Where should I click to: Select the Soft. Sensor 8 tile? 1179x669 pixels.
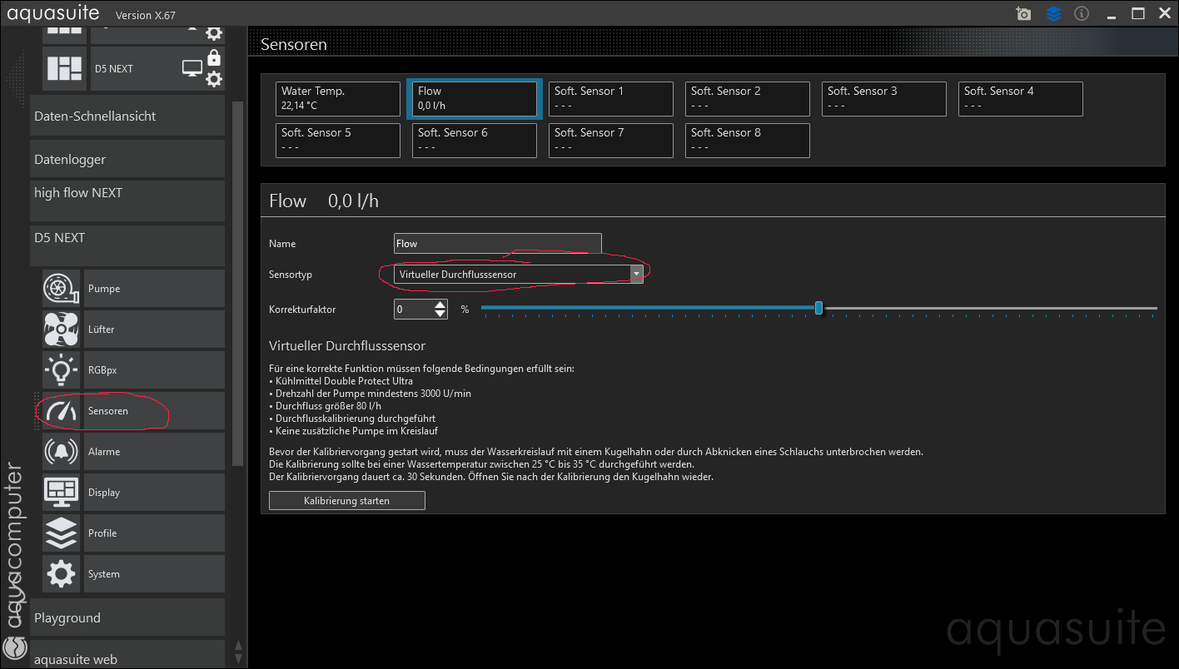coord(748,140)
